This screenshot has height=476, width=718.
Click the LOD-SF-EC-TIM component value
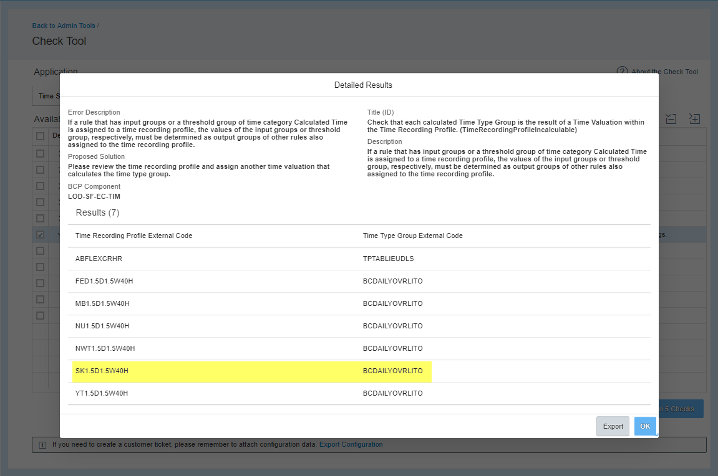pos(94,197)
